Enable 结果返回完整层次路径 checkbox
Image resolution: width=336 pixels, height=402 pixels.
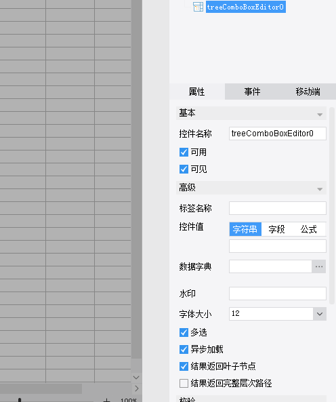click(x=184, y=384)
